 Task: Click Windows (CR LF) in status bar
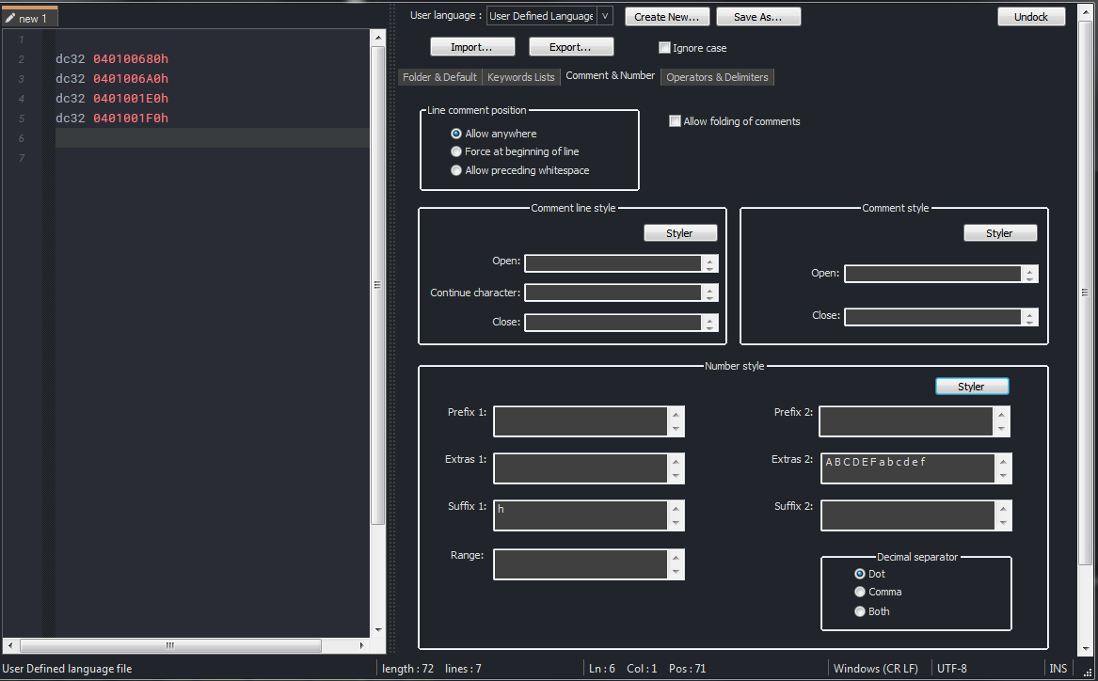coord(875,669)
